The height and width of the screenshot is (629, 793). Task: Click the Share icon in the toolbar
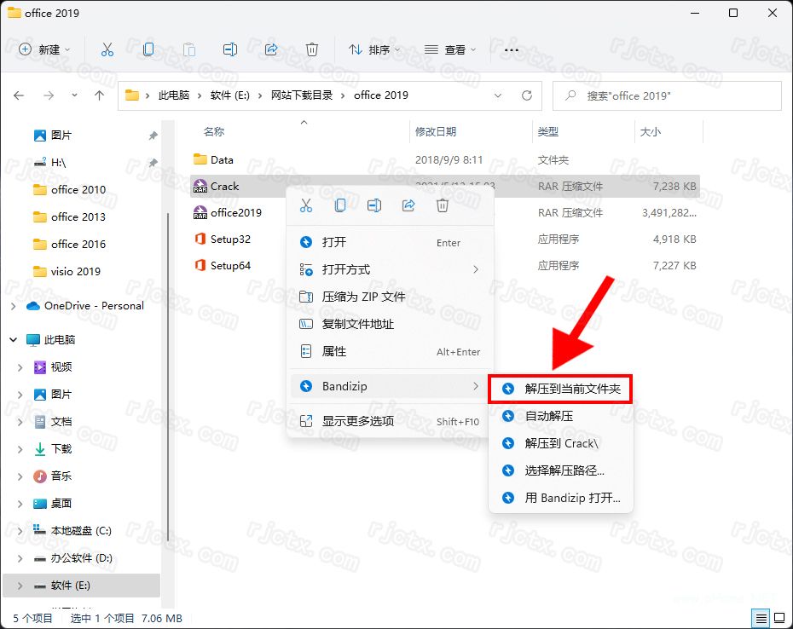click(271, 49)
